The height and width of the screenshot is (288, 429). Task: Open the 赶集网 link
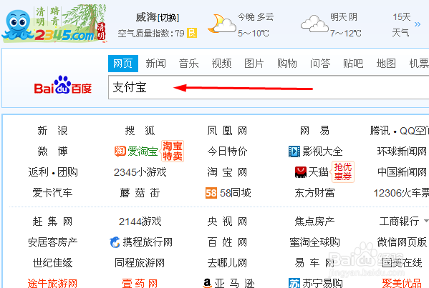pyautogui.click(x=52, y=222)
